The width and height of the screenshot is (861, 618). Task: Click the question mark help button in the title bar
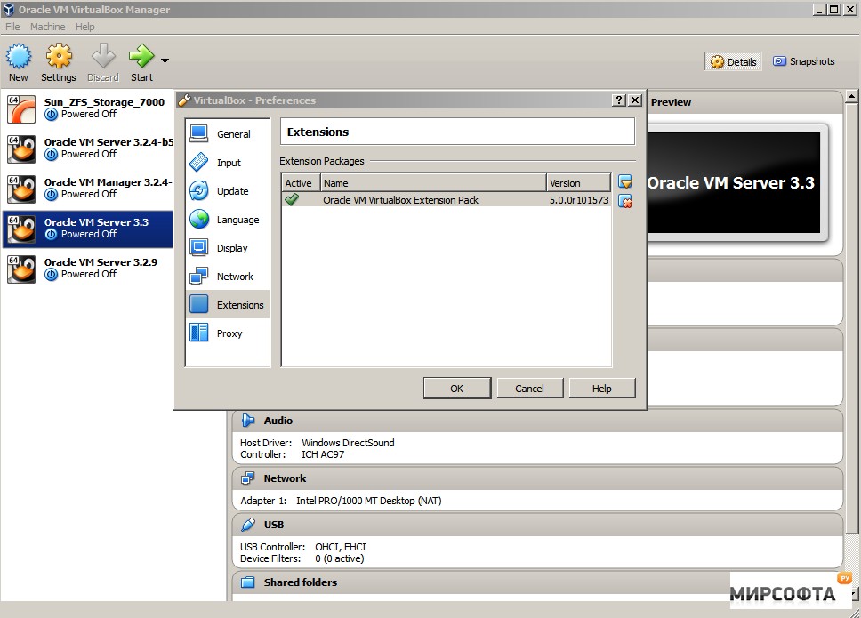pos(619,100)
